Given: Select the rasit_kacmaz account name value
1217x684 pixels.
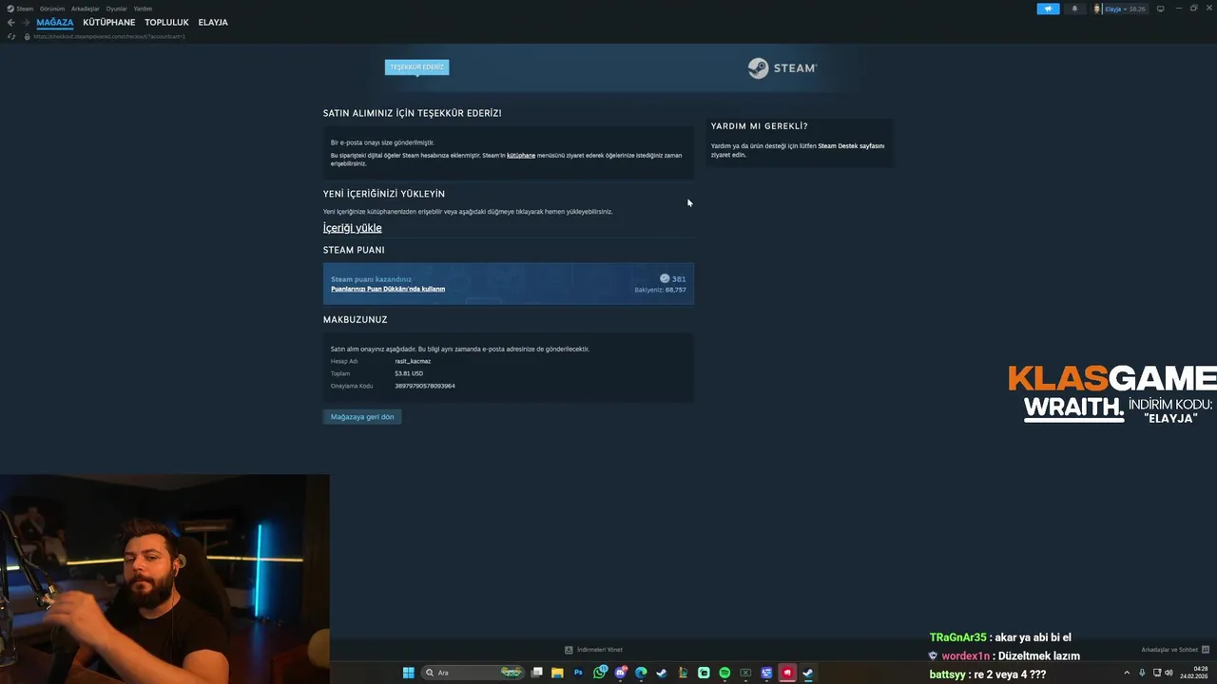Looking at the screenshot, I should (413, 361).
